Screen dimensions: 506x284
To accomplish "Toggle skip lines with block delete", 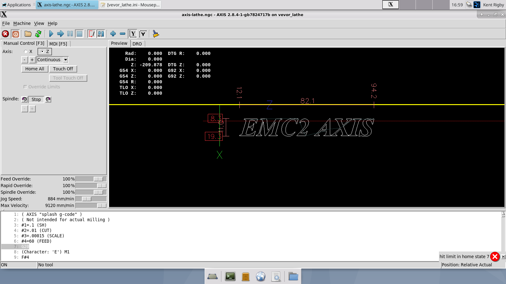I will coord(92,34).
